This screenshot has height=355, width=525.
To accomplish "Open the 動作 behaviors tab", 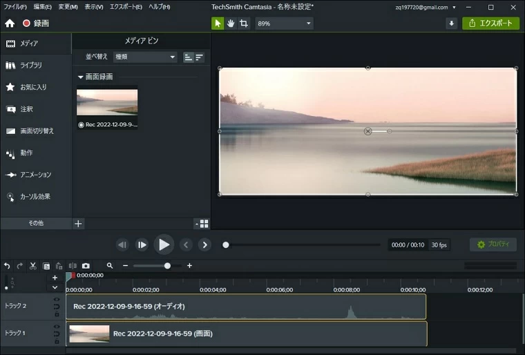I will point(36,153).
